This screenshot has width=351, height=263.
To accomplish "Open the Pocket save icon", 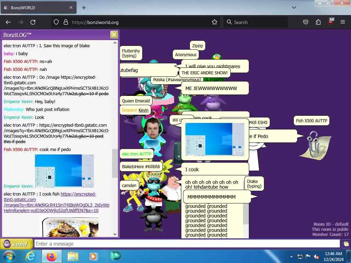I will 305,22.
